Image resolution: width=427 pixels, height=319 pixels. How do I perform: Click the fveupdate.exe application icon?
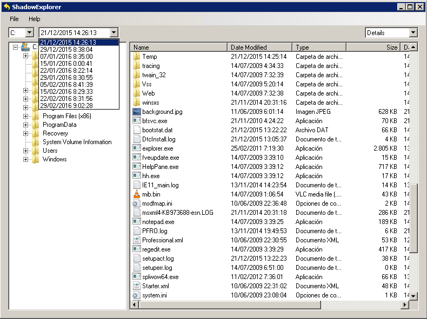coord(136,158)
